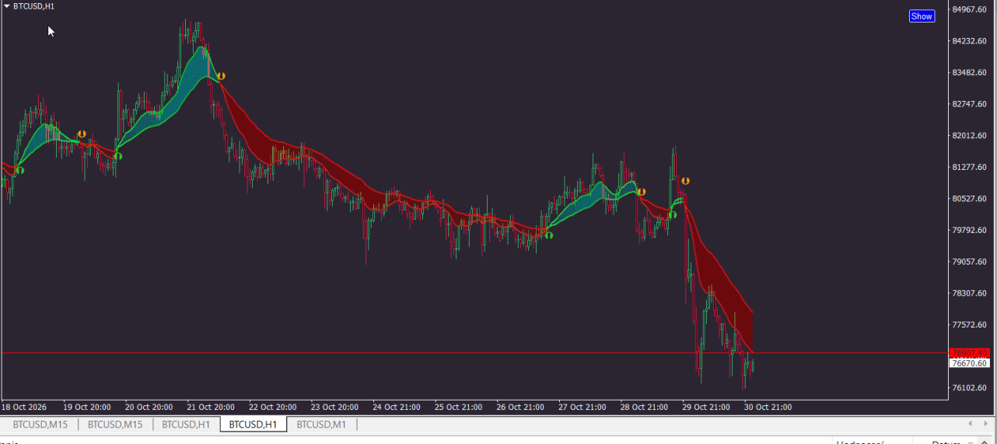The image size is (997, 444).
Task: Click the white 76670.60 current price label
Action: (x=970, y=363)
